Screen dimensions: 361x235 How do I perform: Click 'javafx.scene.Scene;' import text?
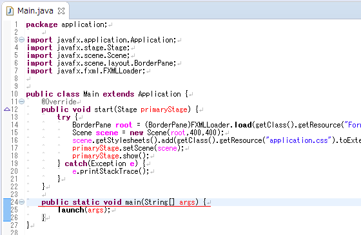click(93, 55)
